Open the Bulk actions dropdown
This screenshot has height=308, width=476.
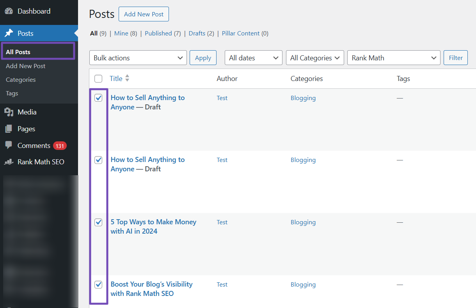pos(138,58)
